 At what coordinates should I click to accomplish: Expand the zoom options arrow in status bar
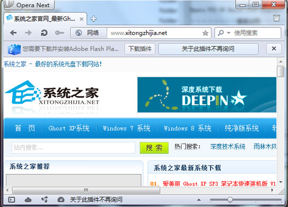(199, 200)
